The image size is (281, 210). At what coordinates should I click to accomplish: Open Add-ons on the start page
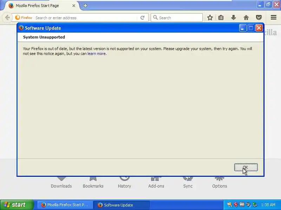point(156,183)
